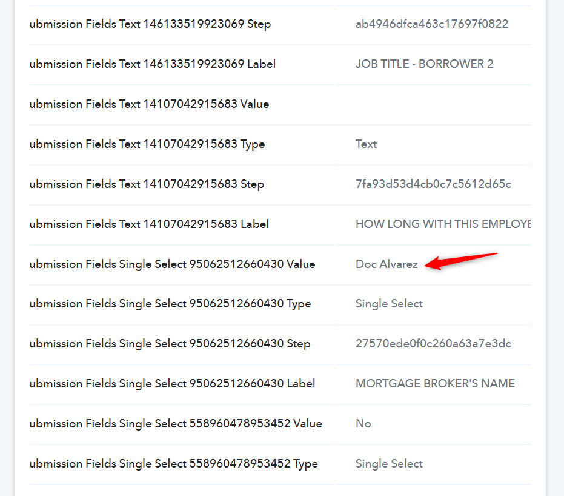
Task: Click 'Single Select 558960478953452 Value' field name
Action: [x=176, y=423]
